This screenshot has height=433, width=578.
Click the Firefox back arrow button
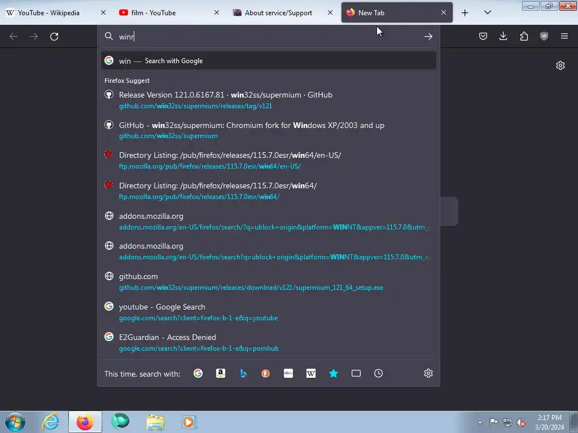(14, 37)
